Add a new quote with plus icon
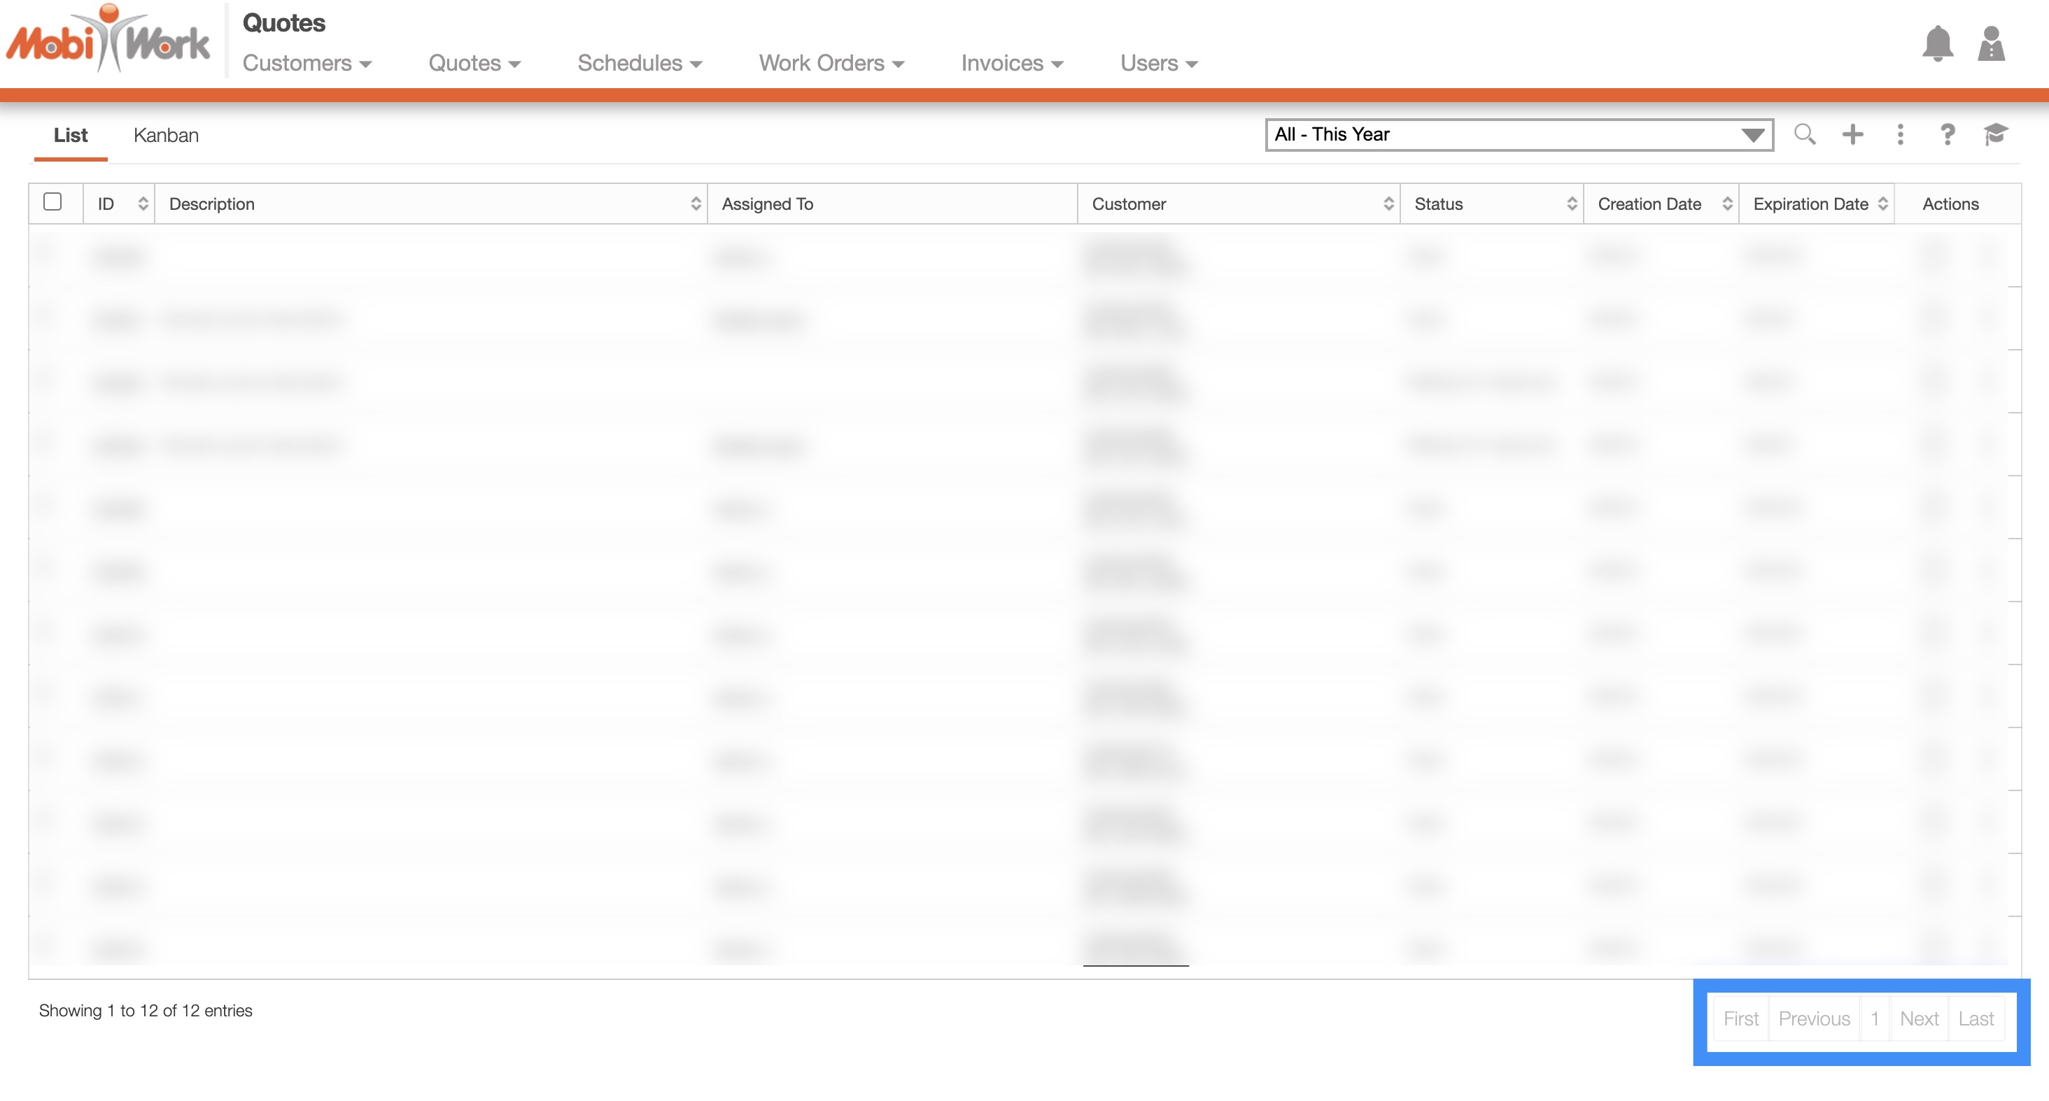The height and width of the screenshot is (1101, 2049). tap(1852, 134)
